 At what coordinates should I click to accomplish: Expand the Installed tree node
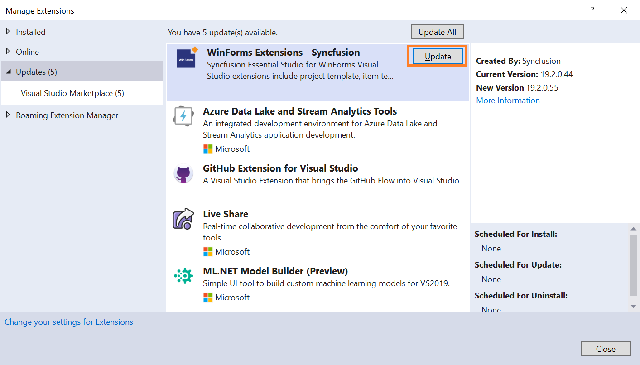(8, 32)
